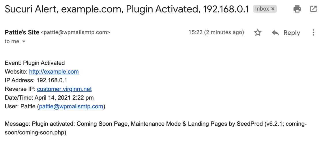Screen dimensions: 322x141
Task: Click the Reply text button
Action: coord(292,33)
